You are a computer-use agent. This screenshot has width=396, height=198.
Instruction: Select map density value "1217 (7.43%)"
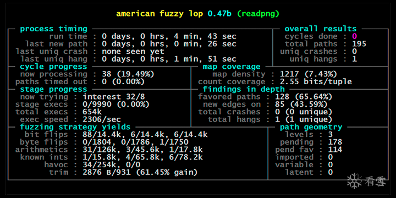tap(309, 74)
